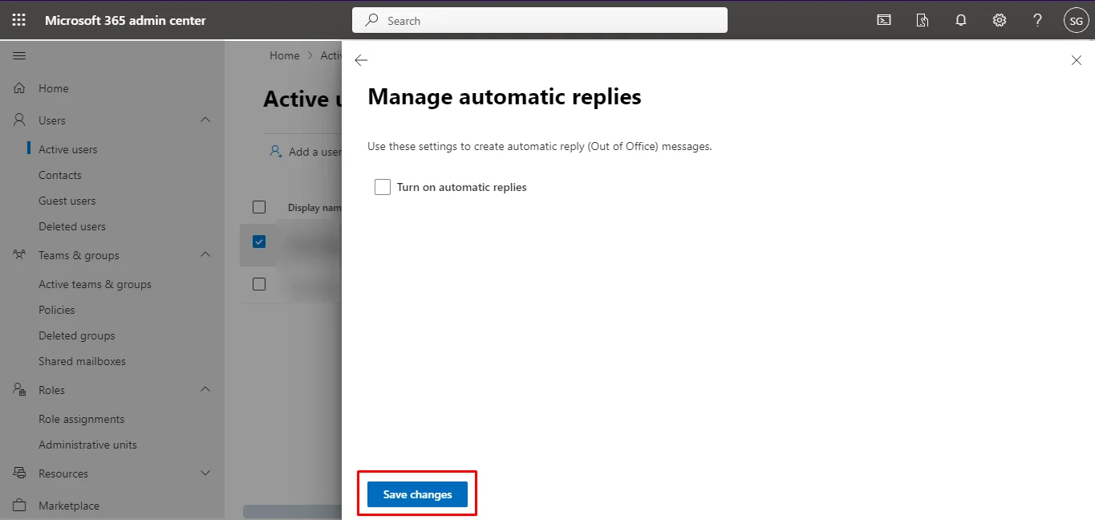Viewport: 1095px width, 520px height.
Task: Collapse the Users section chevron
Action: (205, 120)
